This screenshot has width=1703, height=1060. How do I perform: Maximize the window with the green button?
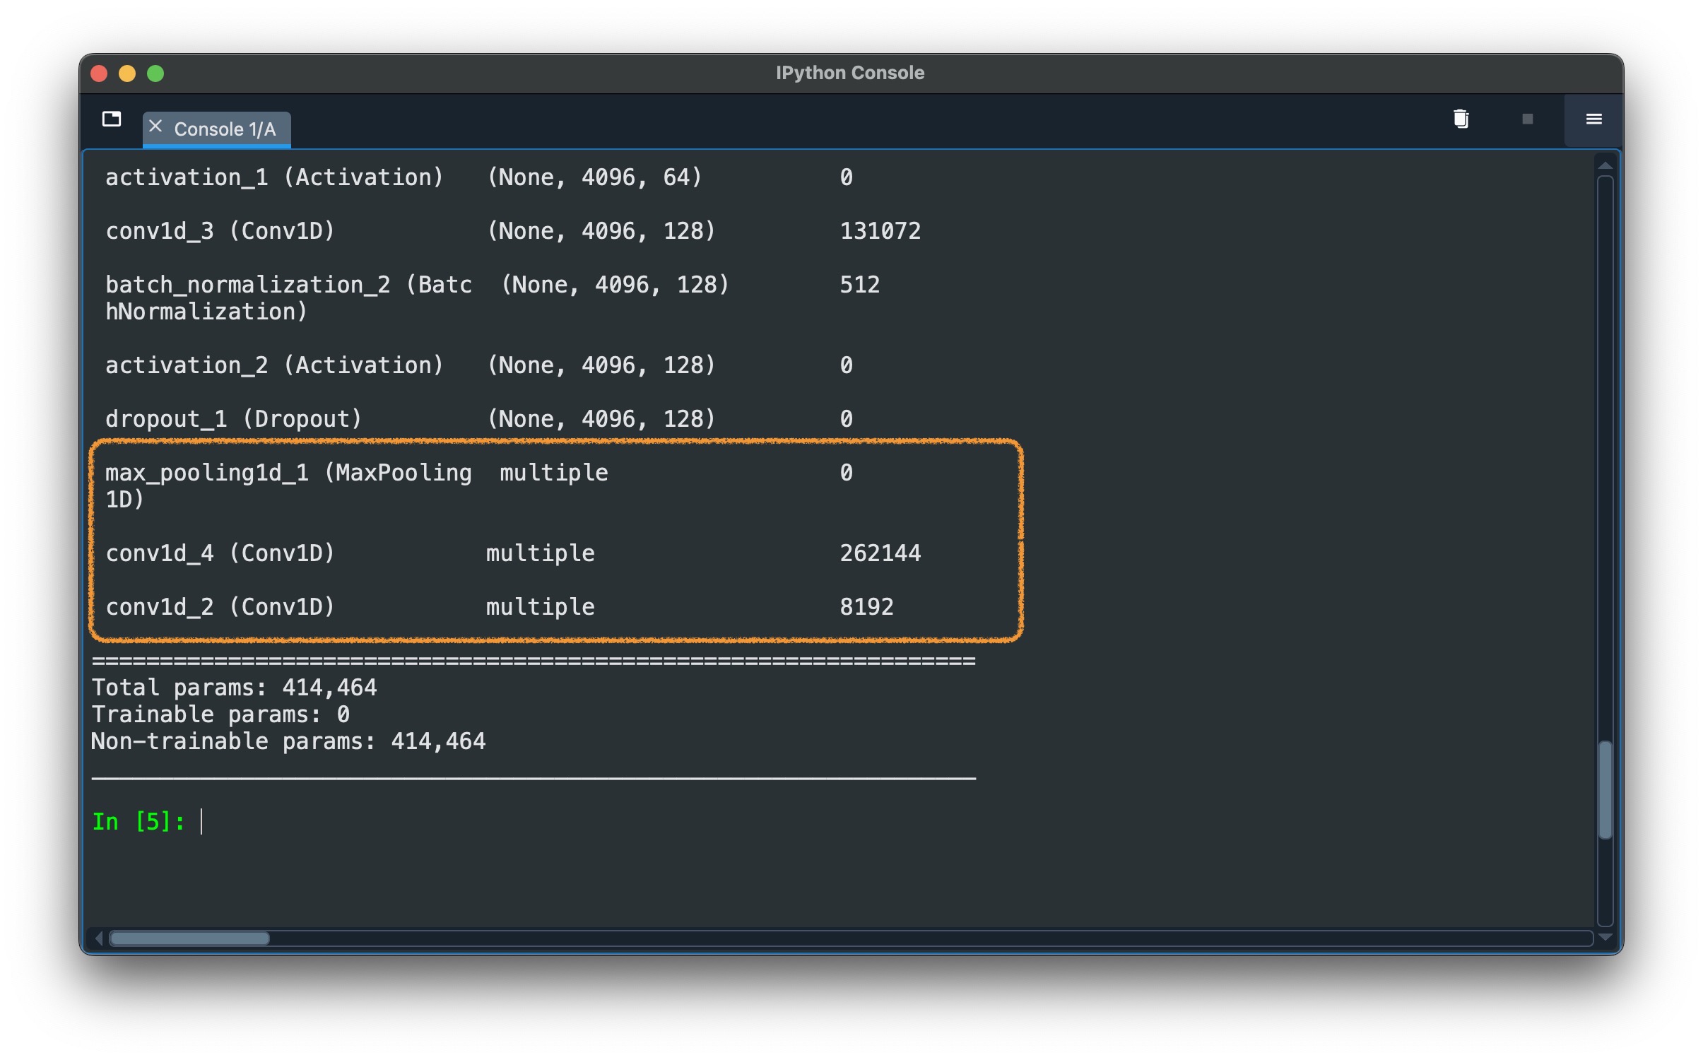[155, 73]
